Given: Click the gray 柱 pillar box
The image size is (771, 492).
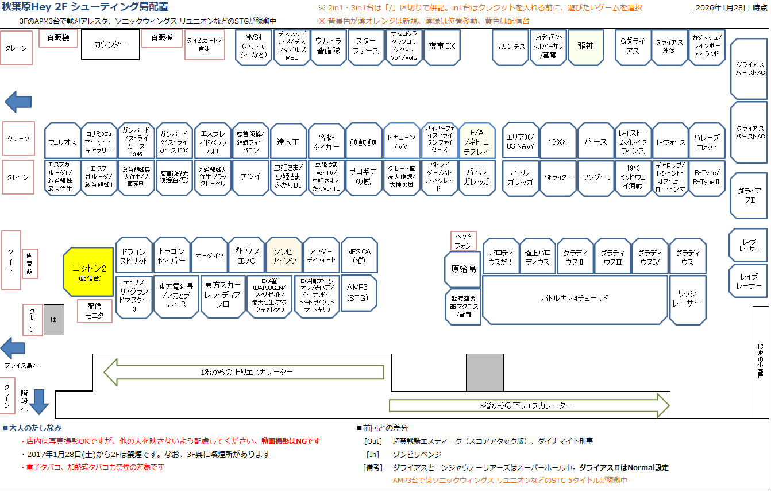Looking at the screenshot, I should (x=54, y=320).
